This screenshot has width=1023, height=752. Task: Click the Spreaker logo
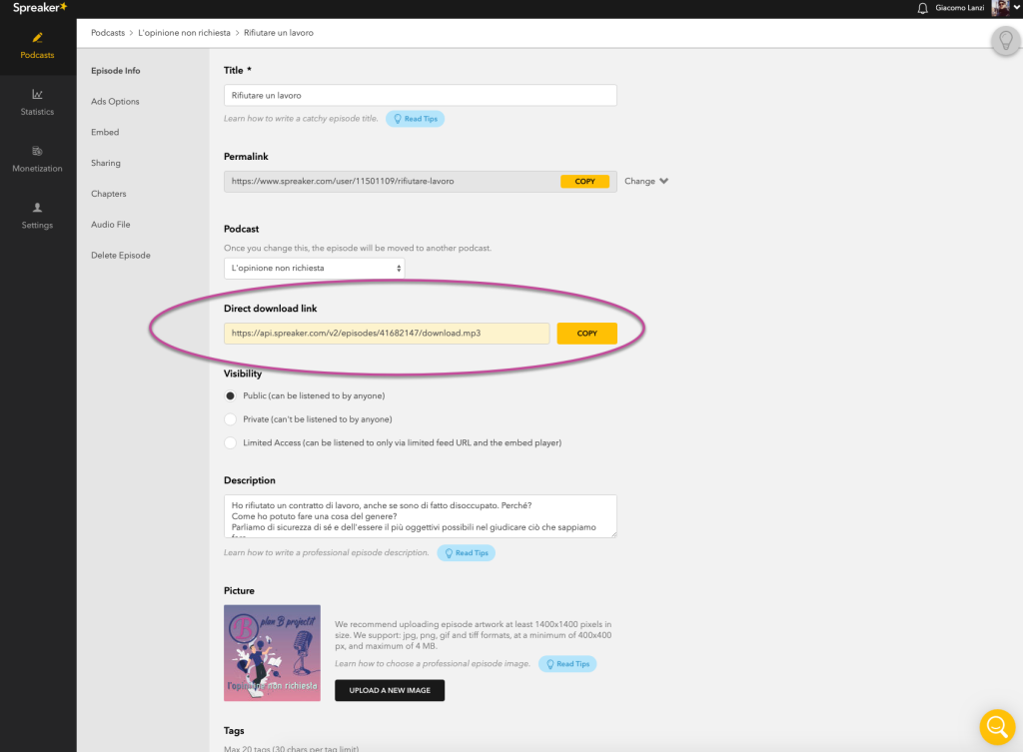pyautogui.click(x=40, y=8)
